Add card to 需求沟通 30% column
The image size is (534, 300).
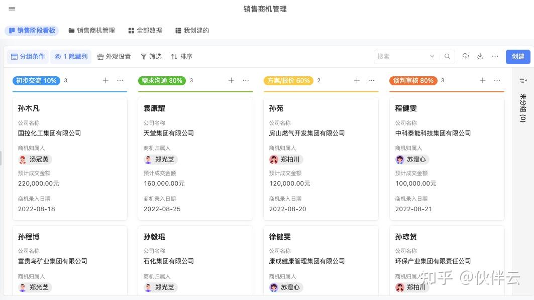pos(231,80)
